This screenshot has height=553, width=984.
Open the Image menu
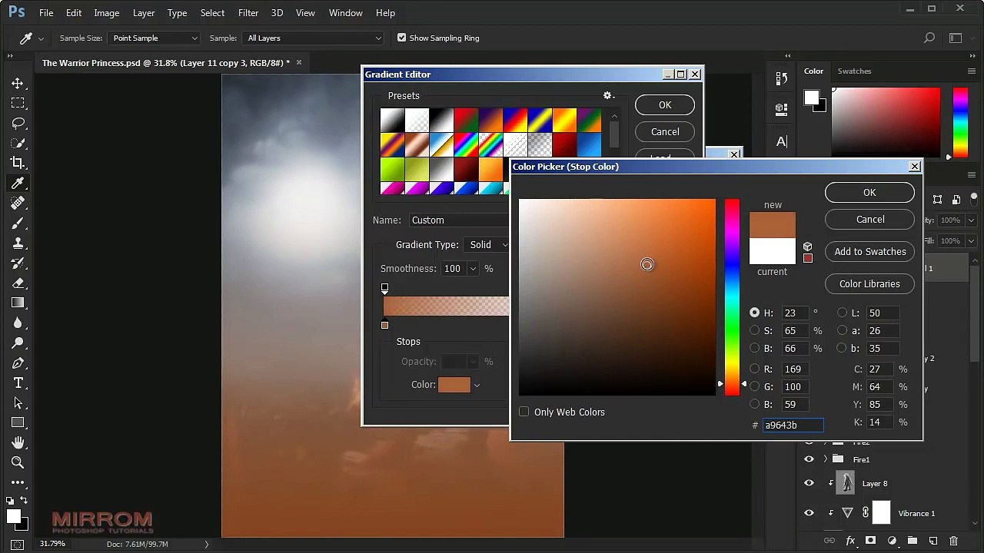(x=106, y=12)
